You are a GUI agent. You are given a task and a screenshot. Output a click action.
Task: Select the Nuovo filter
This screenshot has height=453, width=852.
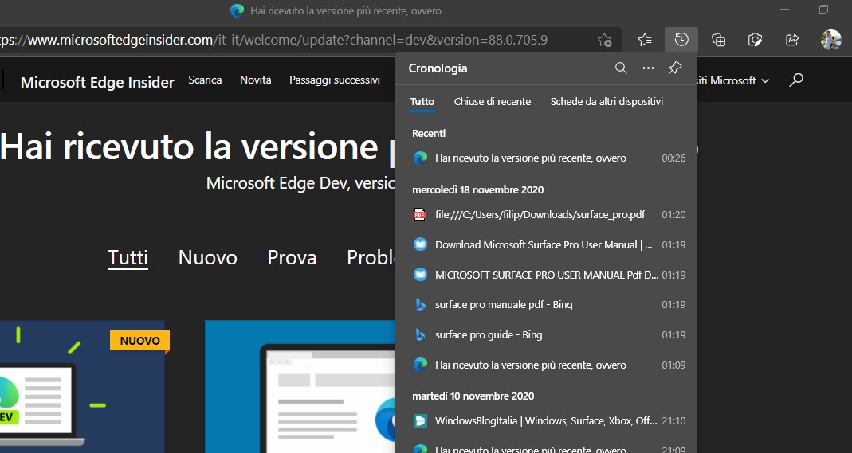tap(207, 257)
